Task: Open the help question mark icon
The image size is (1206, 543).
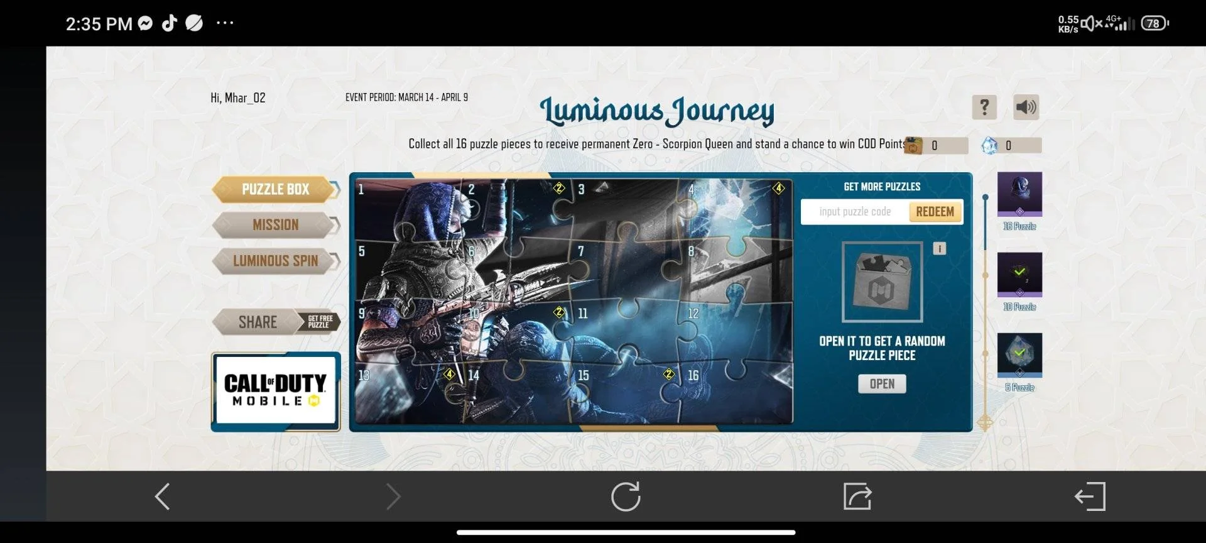Action: tap(984, 107)
